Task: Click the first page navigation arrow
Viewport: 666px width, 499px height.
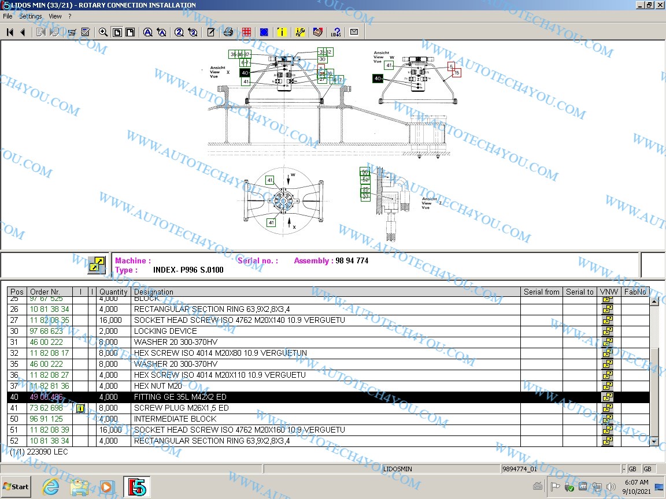Action: point(10,32)
